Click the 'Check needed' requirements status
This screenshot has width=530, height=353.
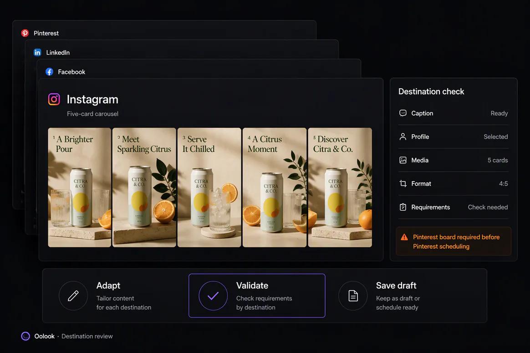click(x=488, y=207)
